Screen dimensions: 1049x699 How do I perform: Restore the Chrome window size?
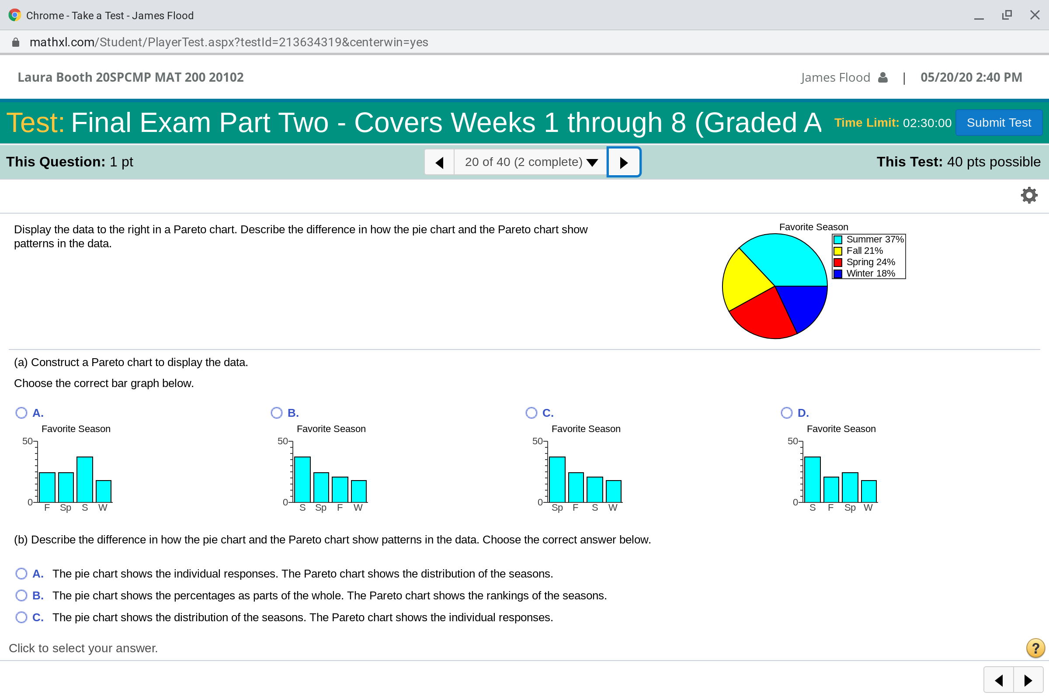(1007, 15)
